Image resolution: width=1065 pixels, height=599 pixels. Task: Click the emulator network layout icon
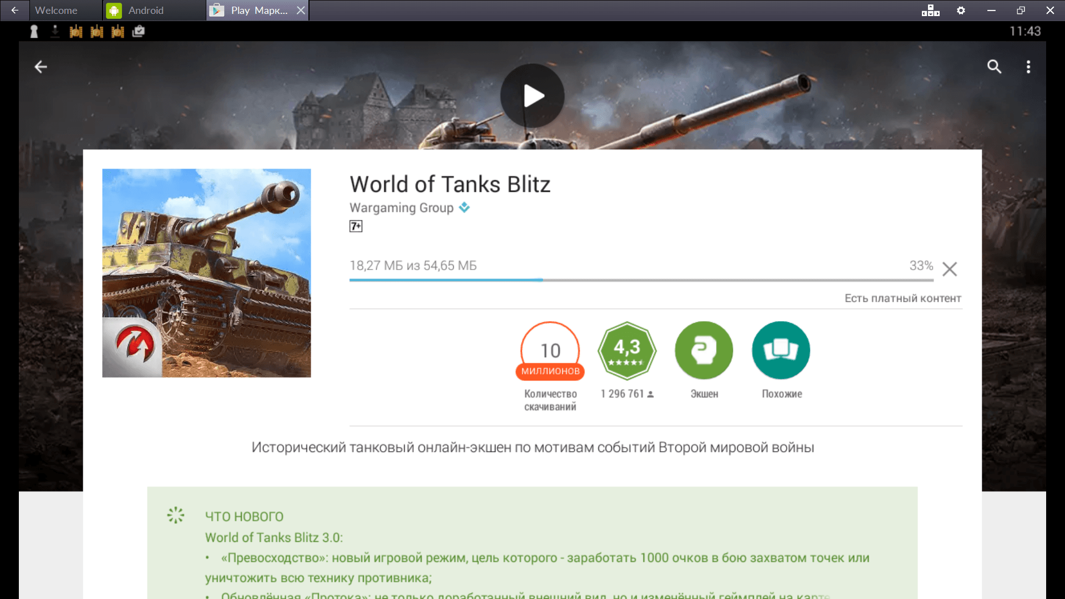point(930,11)
